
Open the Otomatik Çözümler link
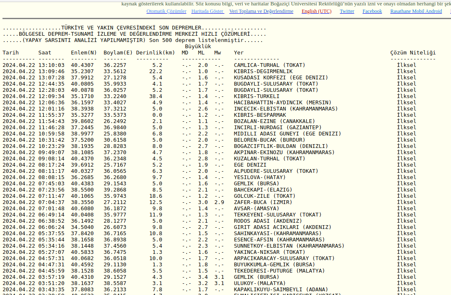coord(166,11)
